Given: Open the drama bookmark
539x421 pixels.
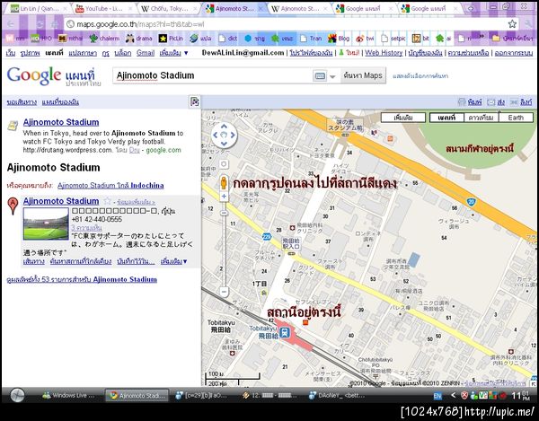Looking at the screenshot, I should click(x=139, y=39).
